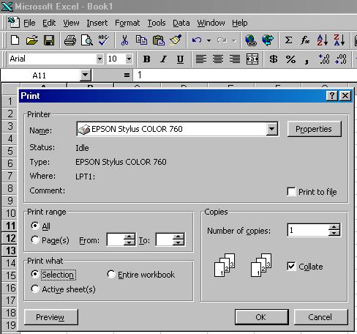
Task: Choose Active sheet(s) under Print what
Action: pos(35,289)
